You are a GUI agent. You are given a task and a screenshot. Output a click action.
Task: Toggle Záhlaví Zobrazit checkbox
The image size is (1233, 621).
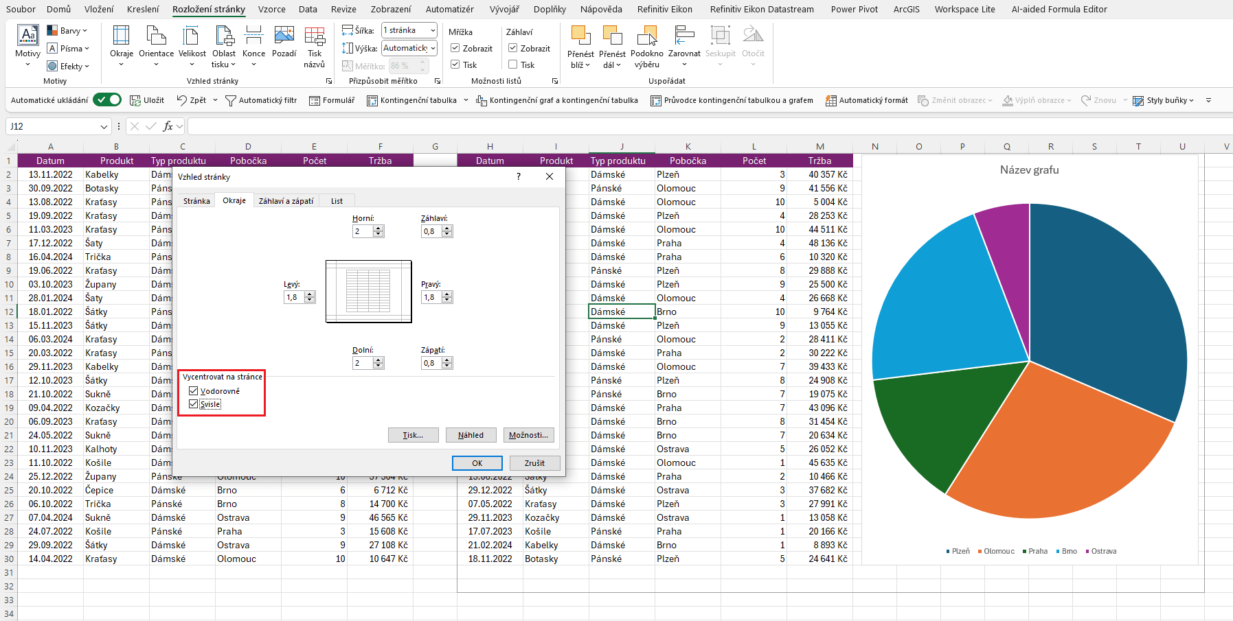pyautogui.click(x=512, y=48)
